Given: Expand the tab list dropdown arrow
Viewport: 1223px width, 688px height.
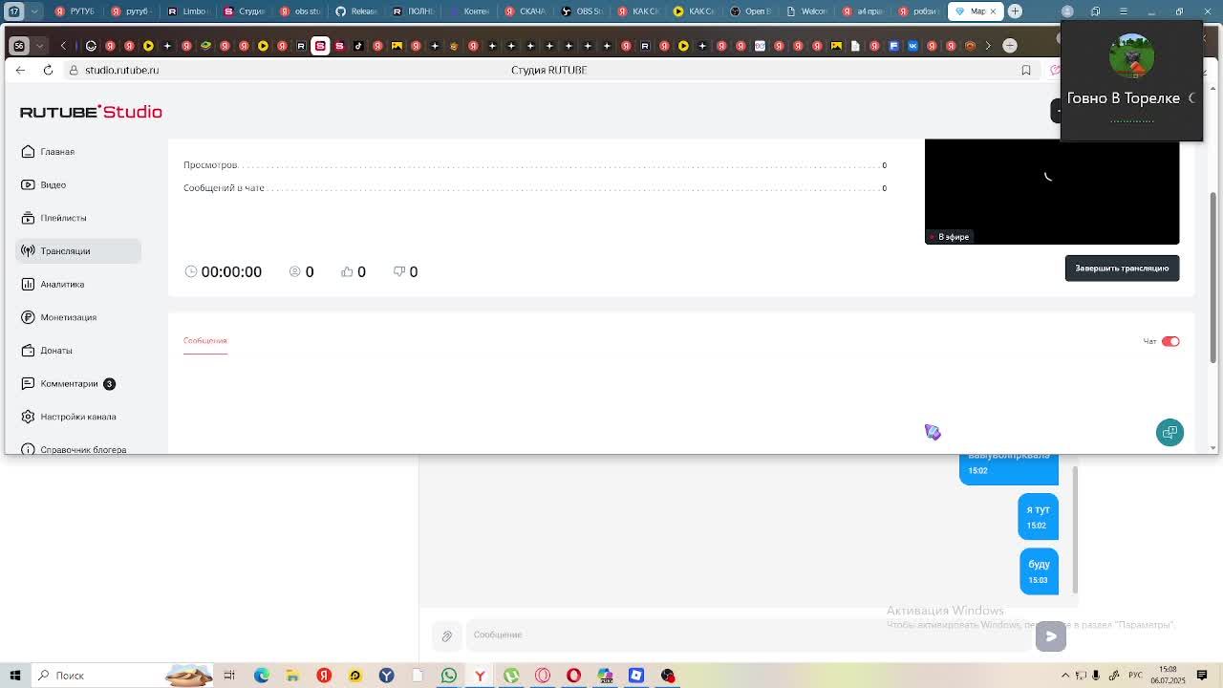Looking at the screenshot, I should pos(35,11).
